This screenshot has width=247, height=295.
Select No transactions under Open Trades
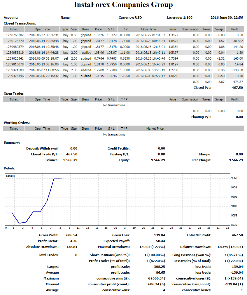tap(114, 105)
